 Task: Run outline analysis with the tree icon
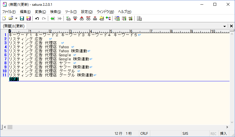pyautogui.click(x=108, y=18)
